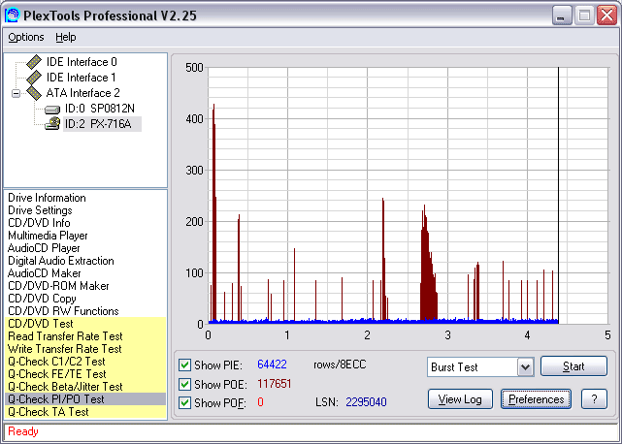The height and width of the screenshot is (444, 622).
Task: Click the question mark help button
Action: 594,398
